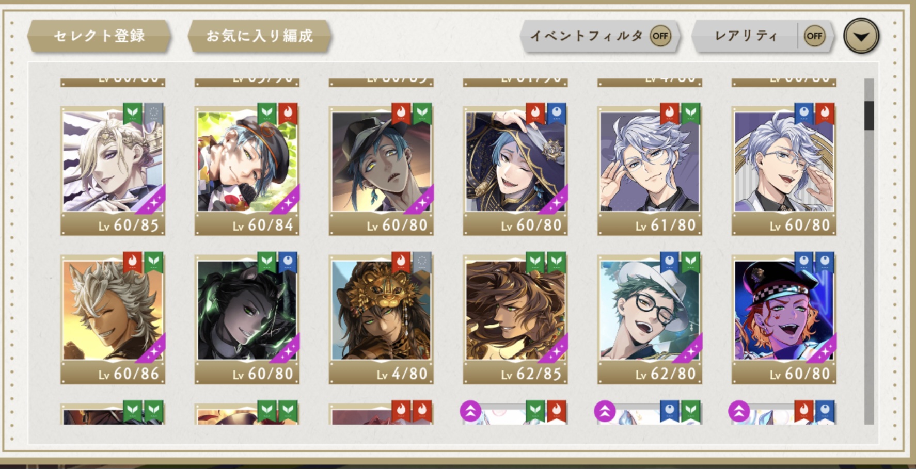
Task: Click the イベントフィルタ label
Action: click(586, 36)
